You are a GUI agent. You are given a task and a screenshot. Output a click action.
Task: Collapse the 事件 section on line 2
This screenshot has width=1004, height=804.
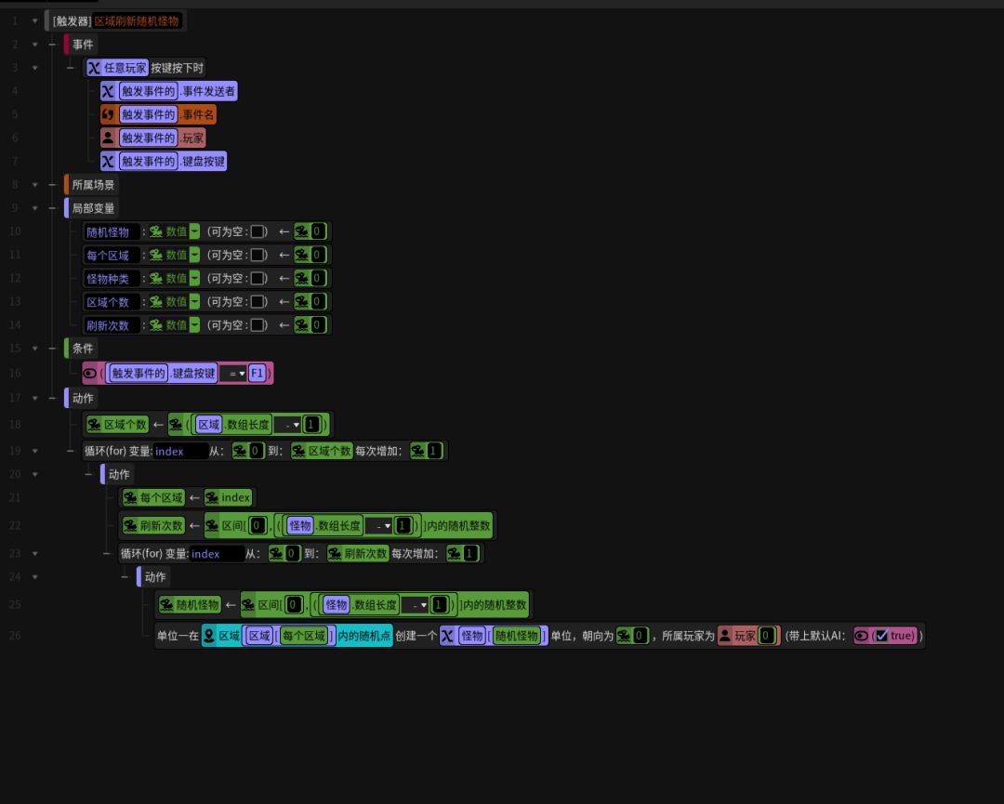click(34, 44)
